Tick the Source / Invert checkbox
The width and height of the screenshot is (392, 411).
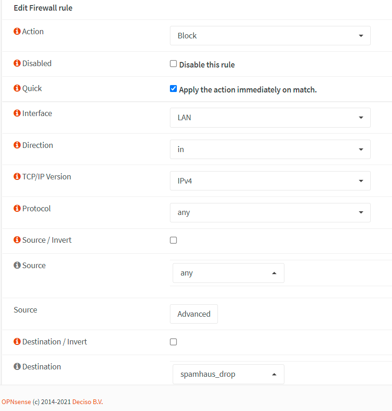tap(174, 240)
